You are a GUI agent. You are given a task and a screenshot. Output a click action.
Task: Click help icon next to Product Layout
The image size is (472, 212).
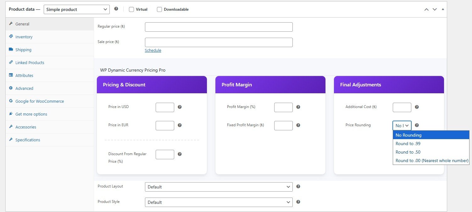pos(298,187)
